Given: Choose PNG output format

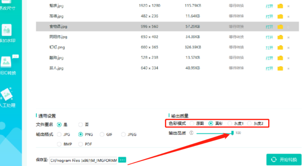Looking at the screenshot, I should click(x=81, y=135).
